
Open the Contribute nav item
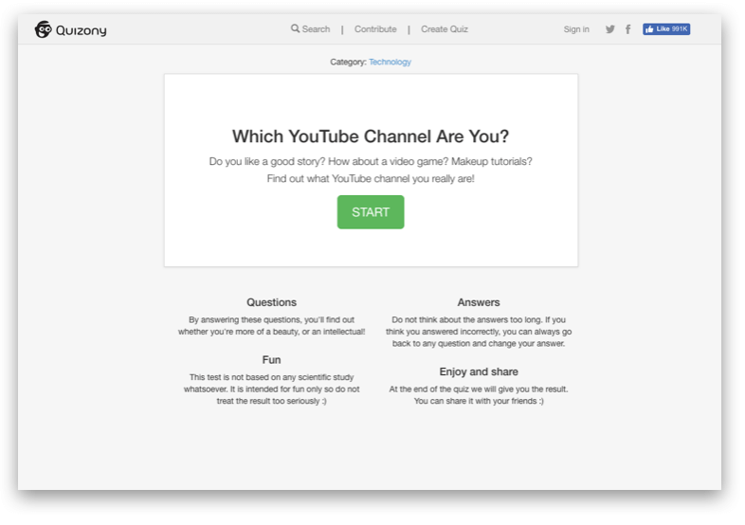(375, 29)
